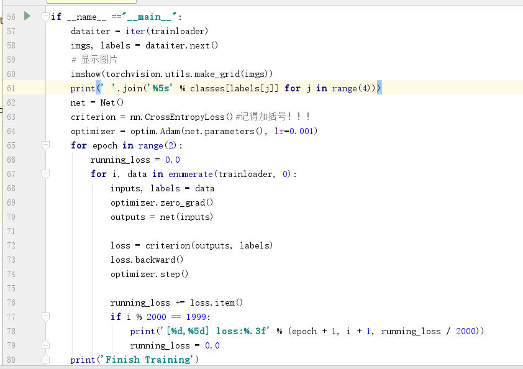Click 'outputs = net(inputs)' line
This screenshot has width=523, height=369.
pos(161,217)
